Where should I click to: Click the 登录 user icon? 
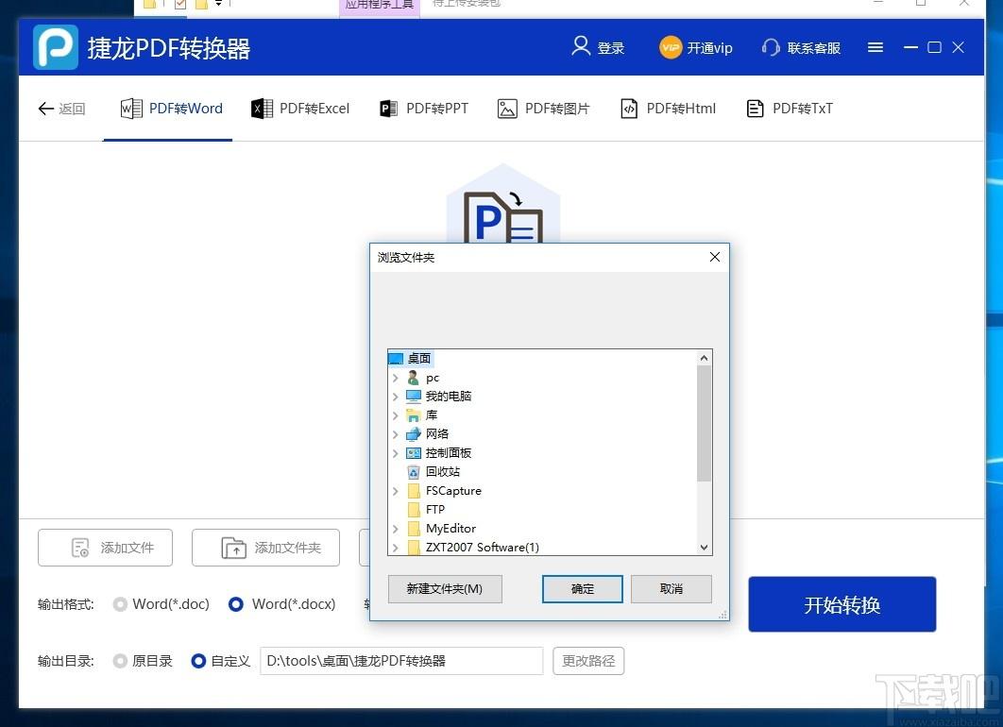pyautogui.click(x=581, y=46)
